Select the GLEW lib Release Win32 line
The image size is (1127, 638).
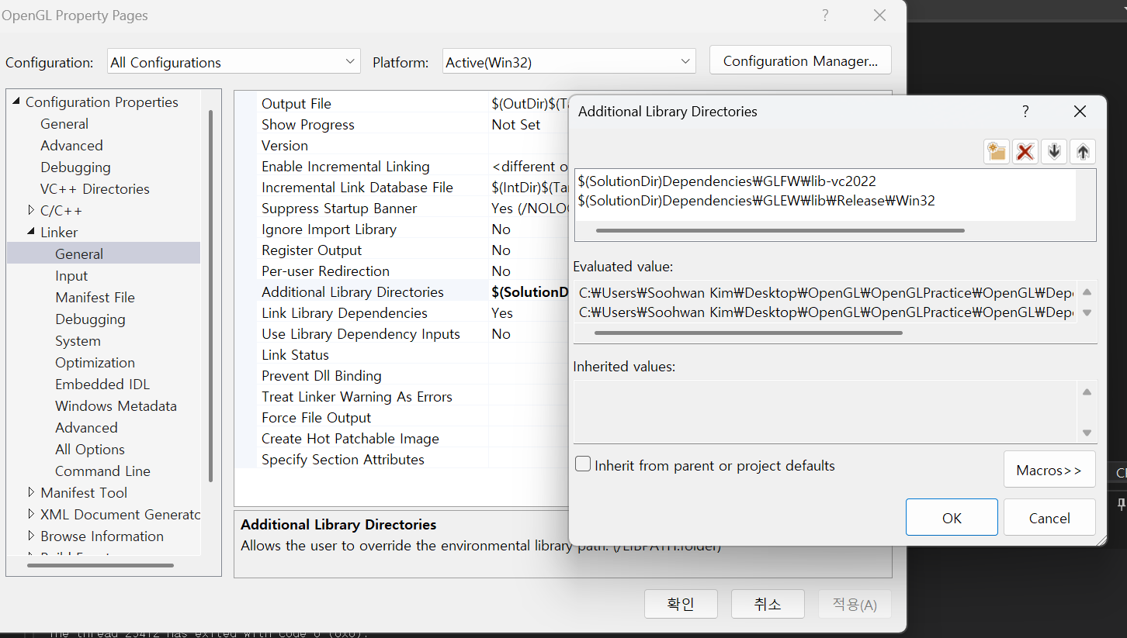pos(756,201)
